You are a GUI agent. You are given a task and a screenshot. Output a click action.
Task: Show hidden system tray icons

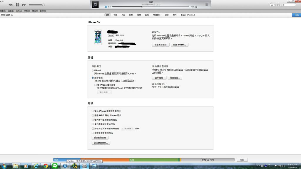point(272,166)
